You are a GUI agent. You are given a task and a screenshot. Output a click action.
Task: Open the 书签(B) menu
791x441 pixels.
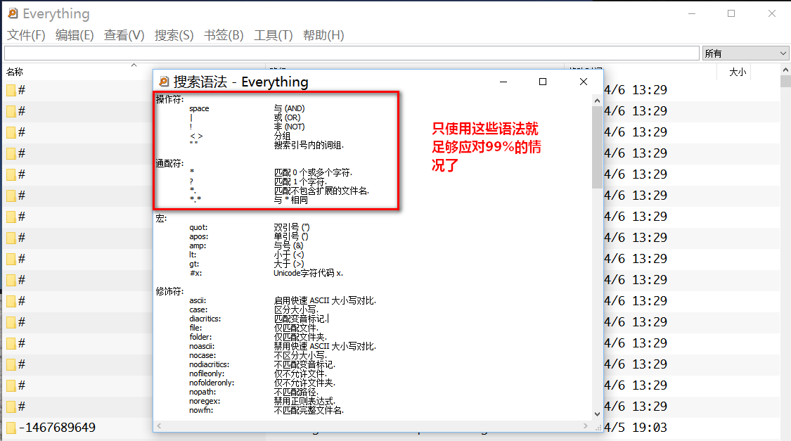point(224,35)
